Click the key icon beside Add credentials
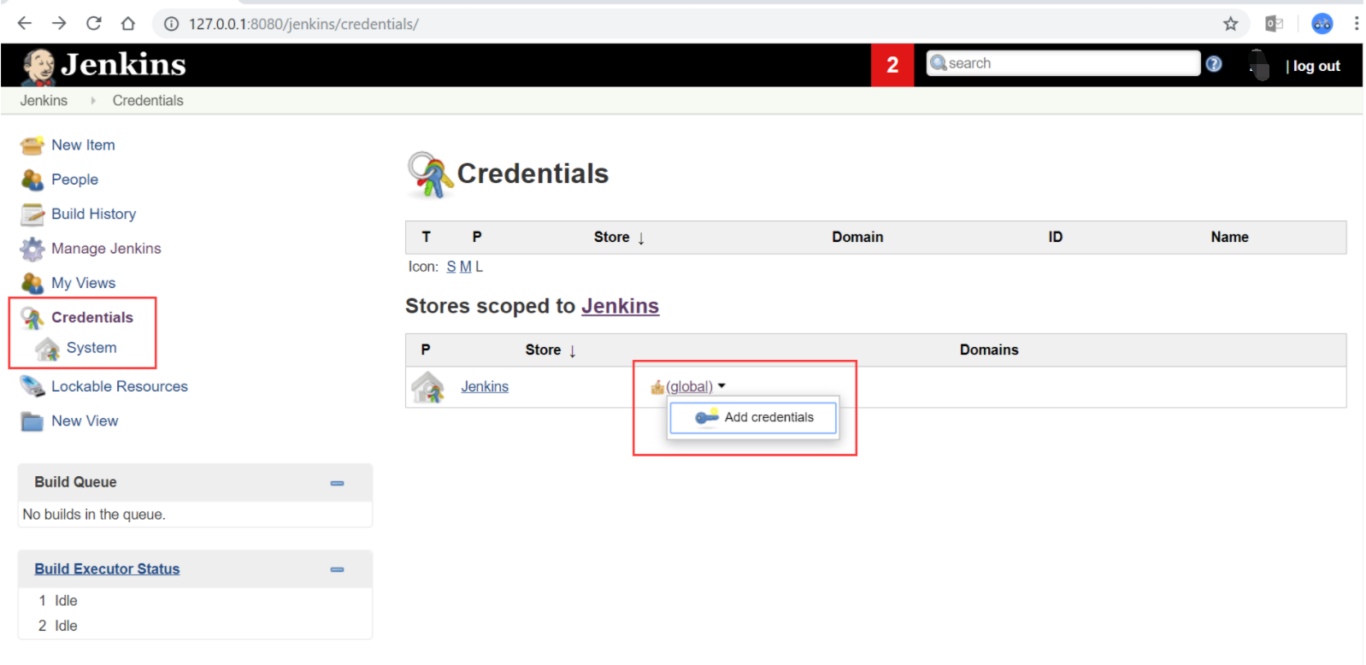 [706, 417]
